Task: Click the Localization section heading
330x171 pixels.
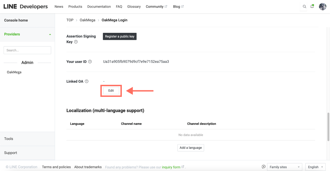Action: 105,111
